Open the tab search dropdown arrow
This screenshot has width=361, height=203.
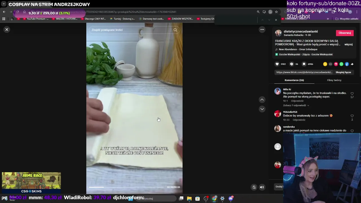(x=4, y=4)
